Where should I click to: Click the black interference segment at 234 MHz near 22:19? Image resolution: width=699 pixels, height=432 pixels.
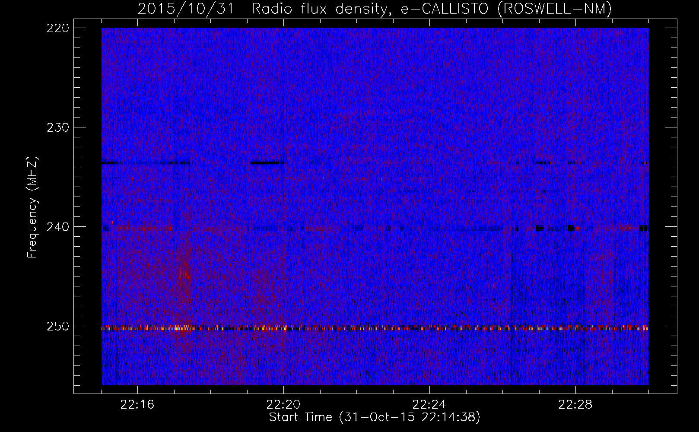coord(267,163)
